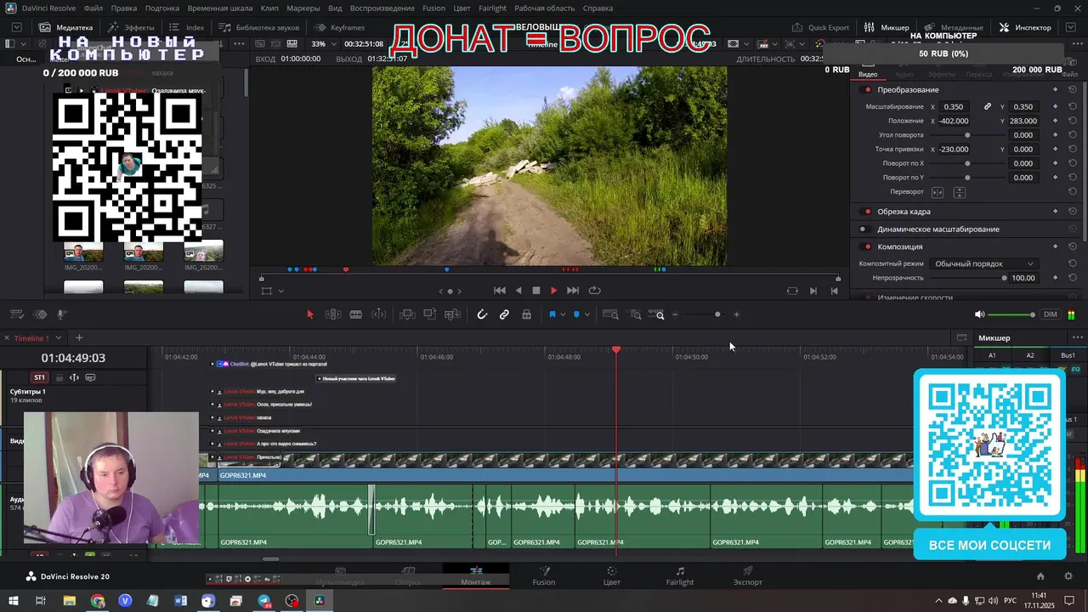
Task: Zoom in timeline with plus button
Action: pyautogui.click(x=736, y=314)
